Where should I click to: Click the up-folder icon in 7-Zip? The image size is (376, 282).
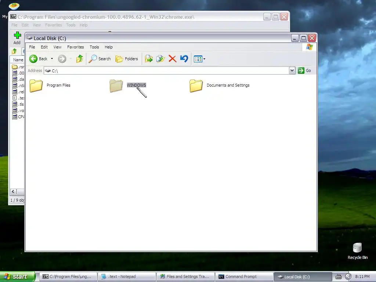click(14, 51)
